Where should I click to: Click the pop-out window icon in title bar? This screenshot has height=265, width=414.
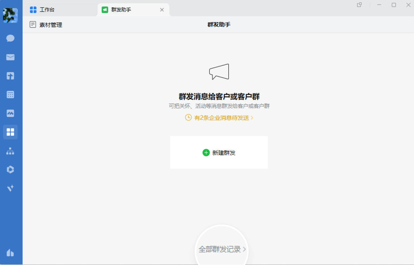click(359, 5)
